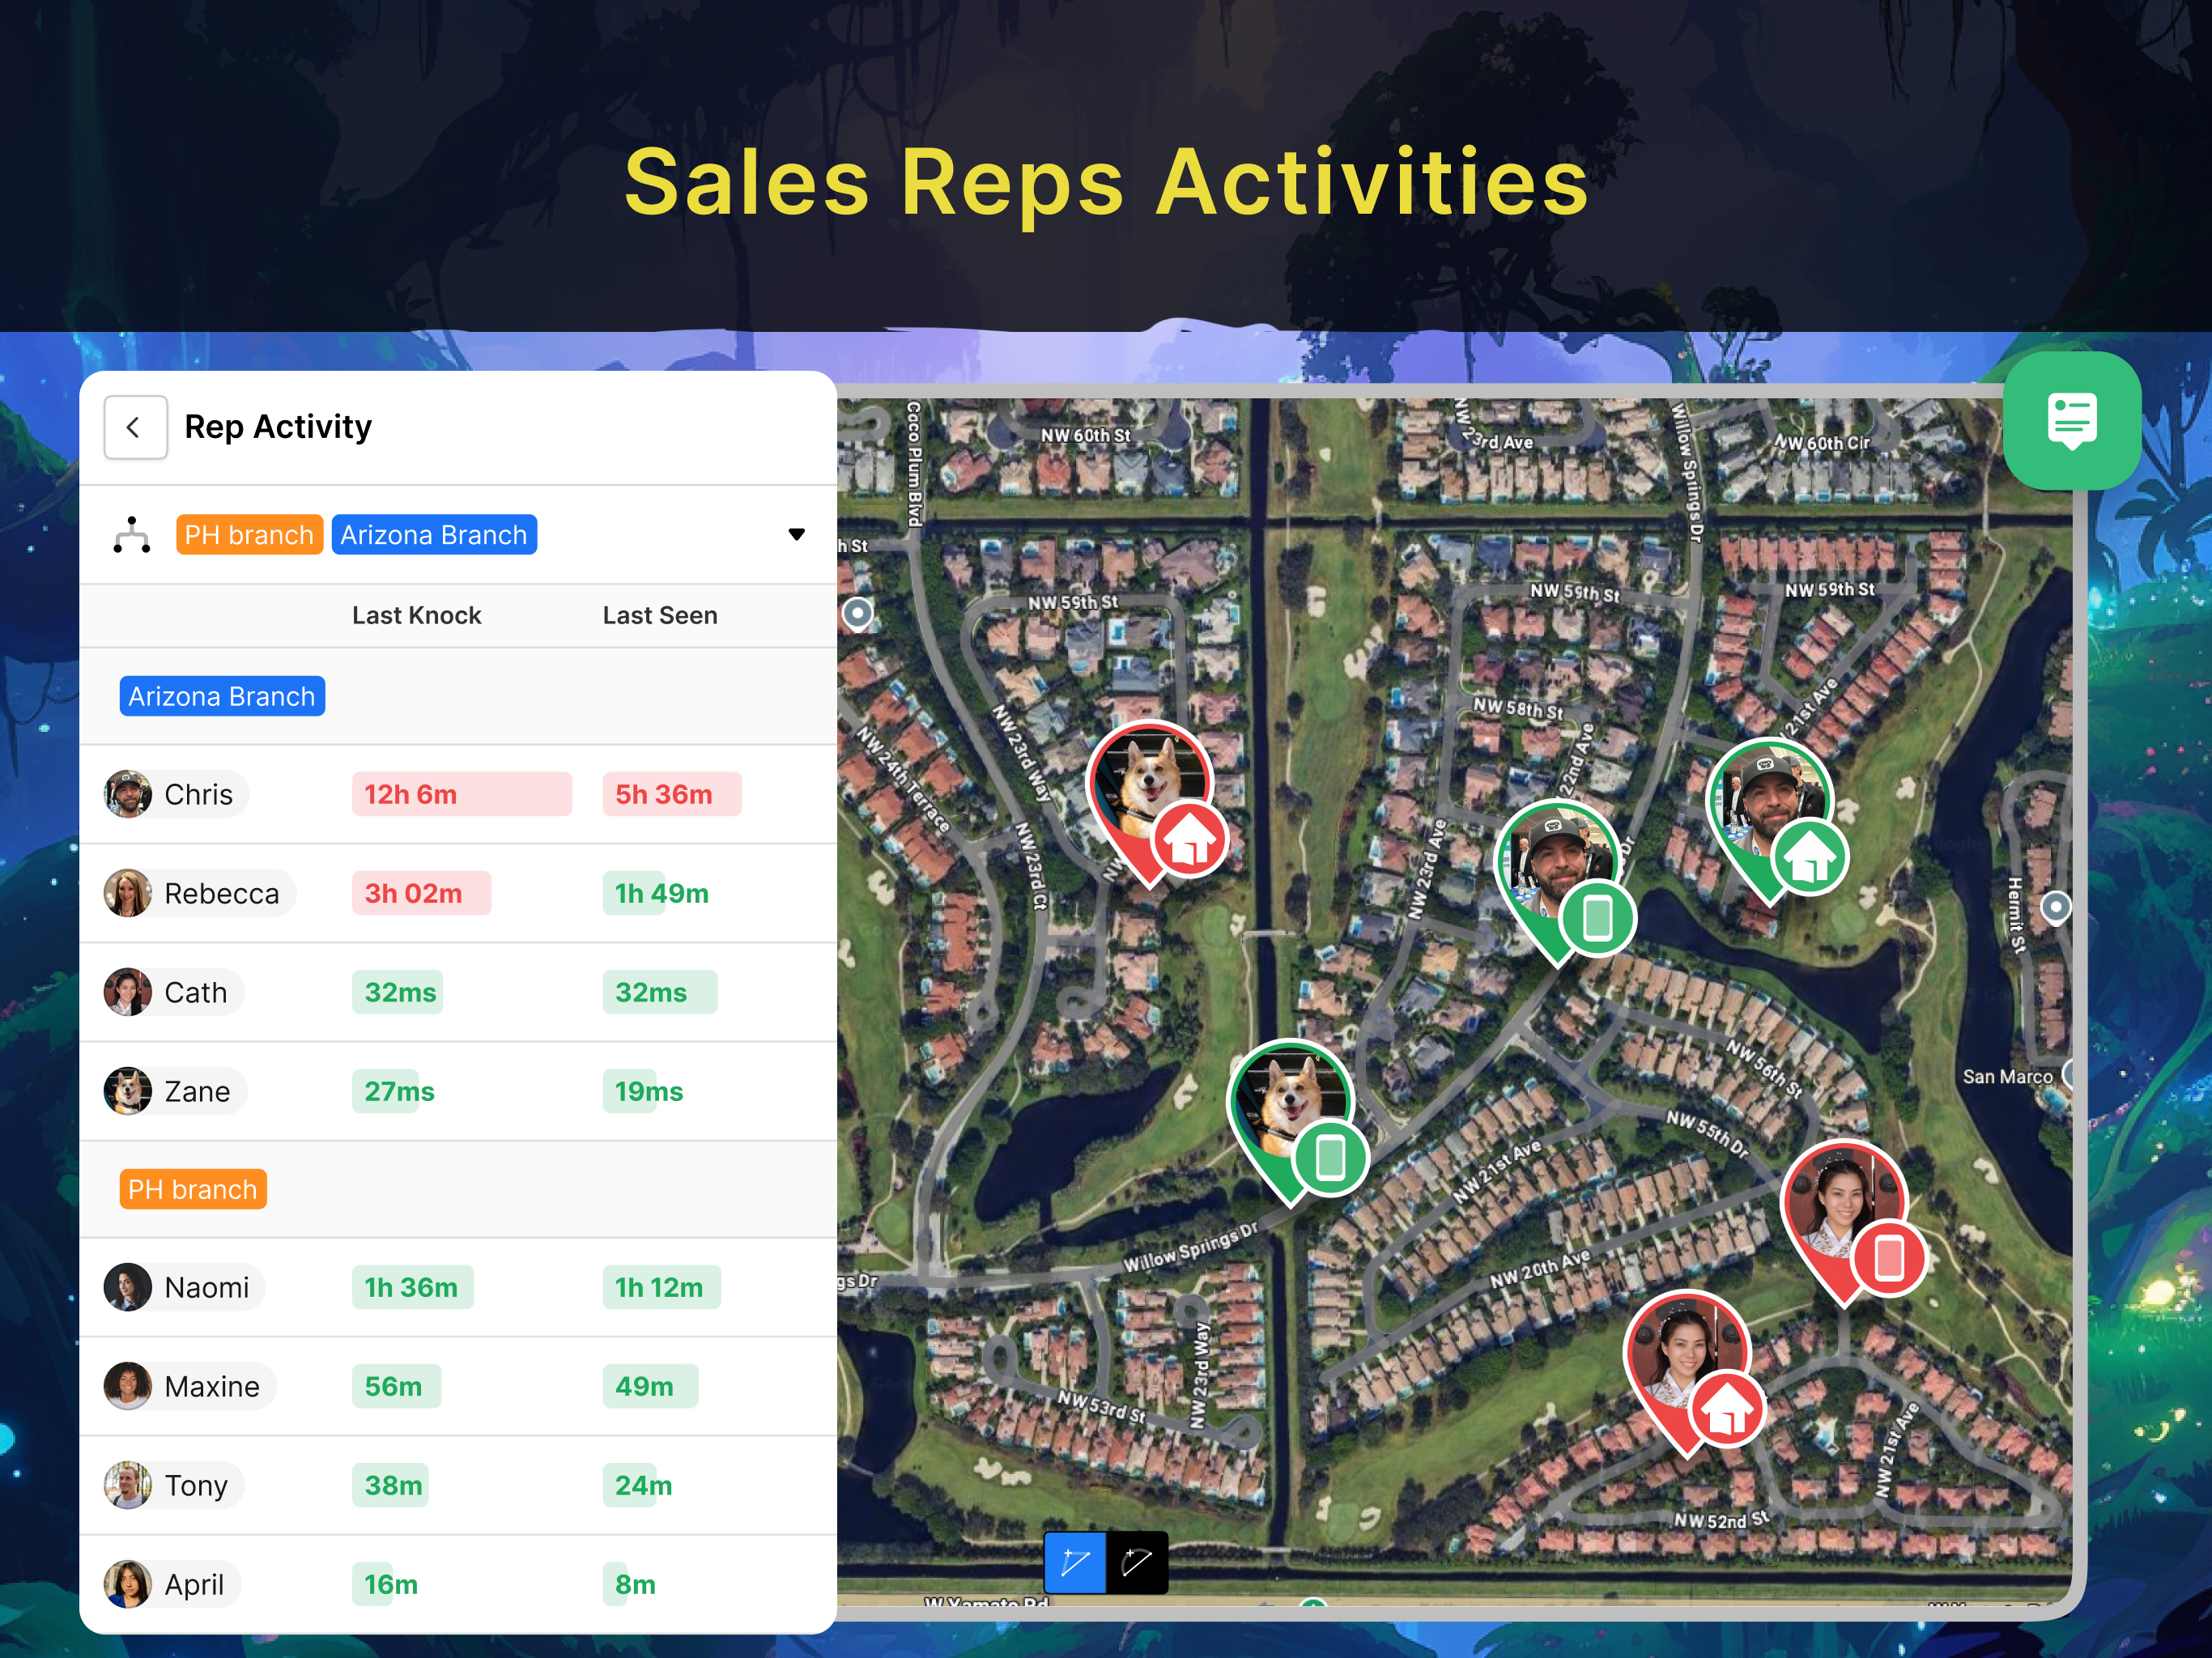Select the black lasso draw tool on map

(1137, 1562)
